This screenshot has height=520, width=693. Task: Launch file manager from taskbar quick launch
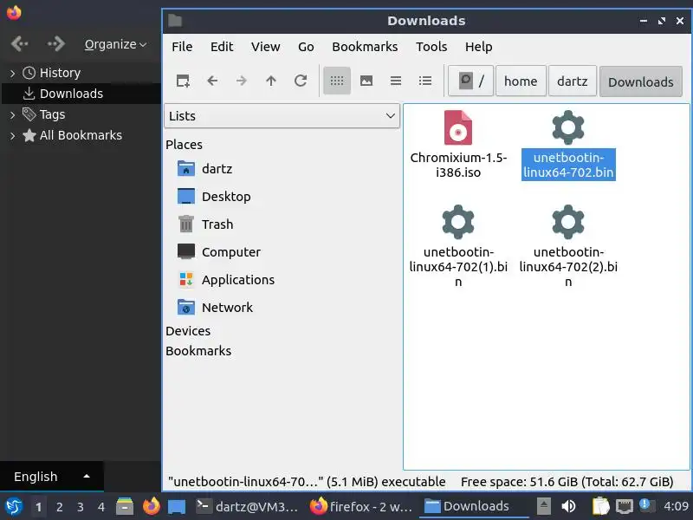pyautogui.click(x=125, y=507)
